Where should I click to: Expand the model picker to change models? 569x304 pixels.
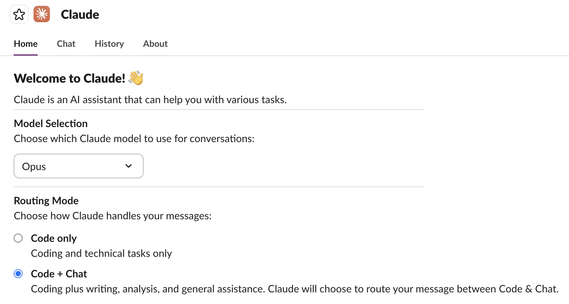pyautogui.click(x=78, y=166)
